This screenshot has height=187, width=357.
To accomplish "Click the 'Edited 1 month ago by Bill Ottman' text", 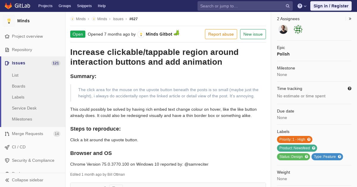I will [x=98, y=175].
